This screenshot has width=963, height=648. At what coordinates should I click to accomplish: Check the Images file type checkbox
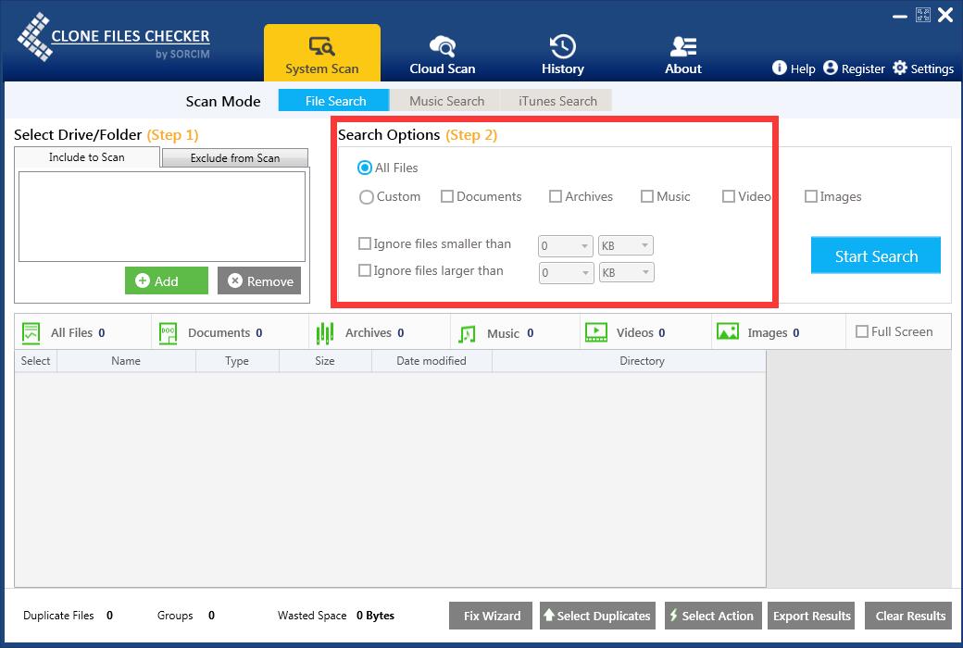pyautogui.click(x=811, y=196)
